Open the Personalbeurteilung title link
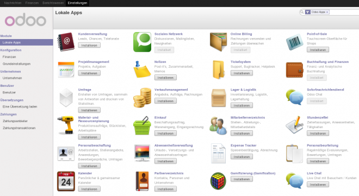 tap(323, 146)
